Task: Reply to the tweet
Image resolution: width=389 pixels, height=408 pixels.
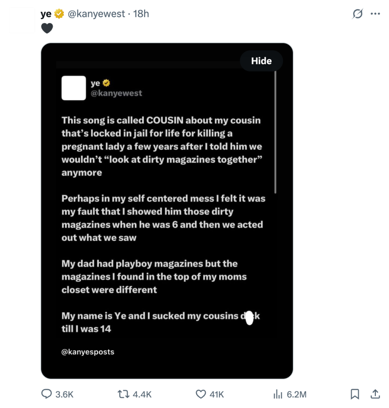Action: (x=48, y=394)
